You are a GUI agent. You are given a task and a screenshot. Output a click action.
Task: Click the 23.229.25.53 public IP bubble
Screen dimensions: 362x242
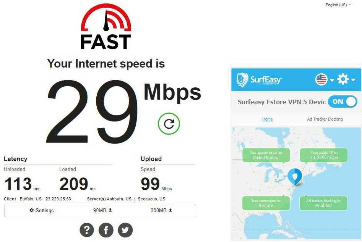tap(324, 155)
